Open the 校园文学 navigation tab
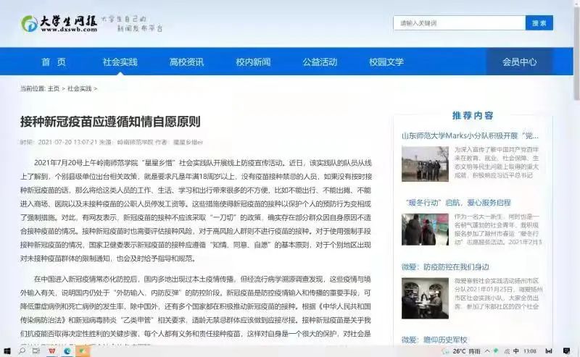This screenshot has width=580, height=357. coord(386,62)
